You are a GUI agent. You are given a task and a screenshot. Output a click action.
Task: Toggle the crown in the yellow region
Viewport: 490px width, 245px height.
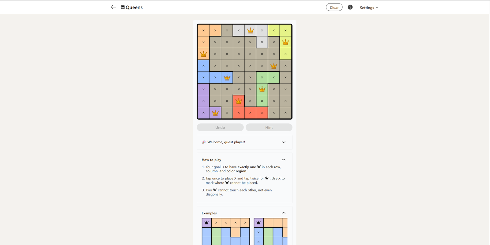click(285, 42)
